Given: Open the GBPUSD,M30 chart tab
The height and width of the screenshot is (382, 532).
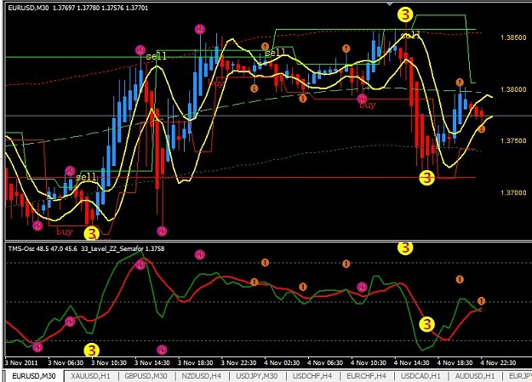Looking at the screenshot, I should pyautogui.click(x=146, y=376).
